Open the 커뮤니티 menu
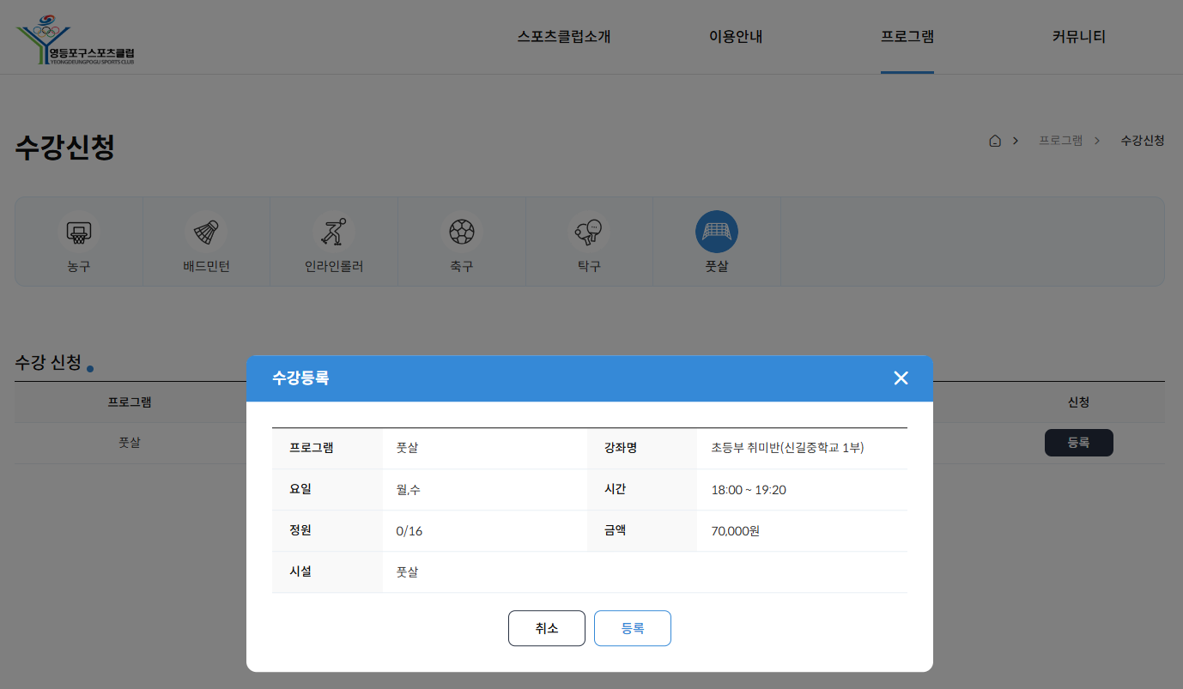Image resolution: width=1183 pixels, height=689 pixels. pyautogui.click(x=1079, y=37)
